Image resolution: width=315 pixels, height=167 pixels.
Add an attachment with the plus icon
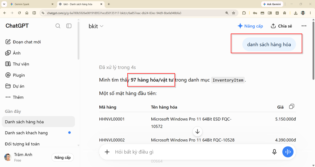click(x=107, y=152)
